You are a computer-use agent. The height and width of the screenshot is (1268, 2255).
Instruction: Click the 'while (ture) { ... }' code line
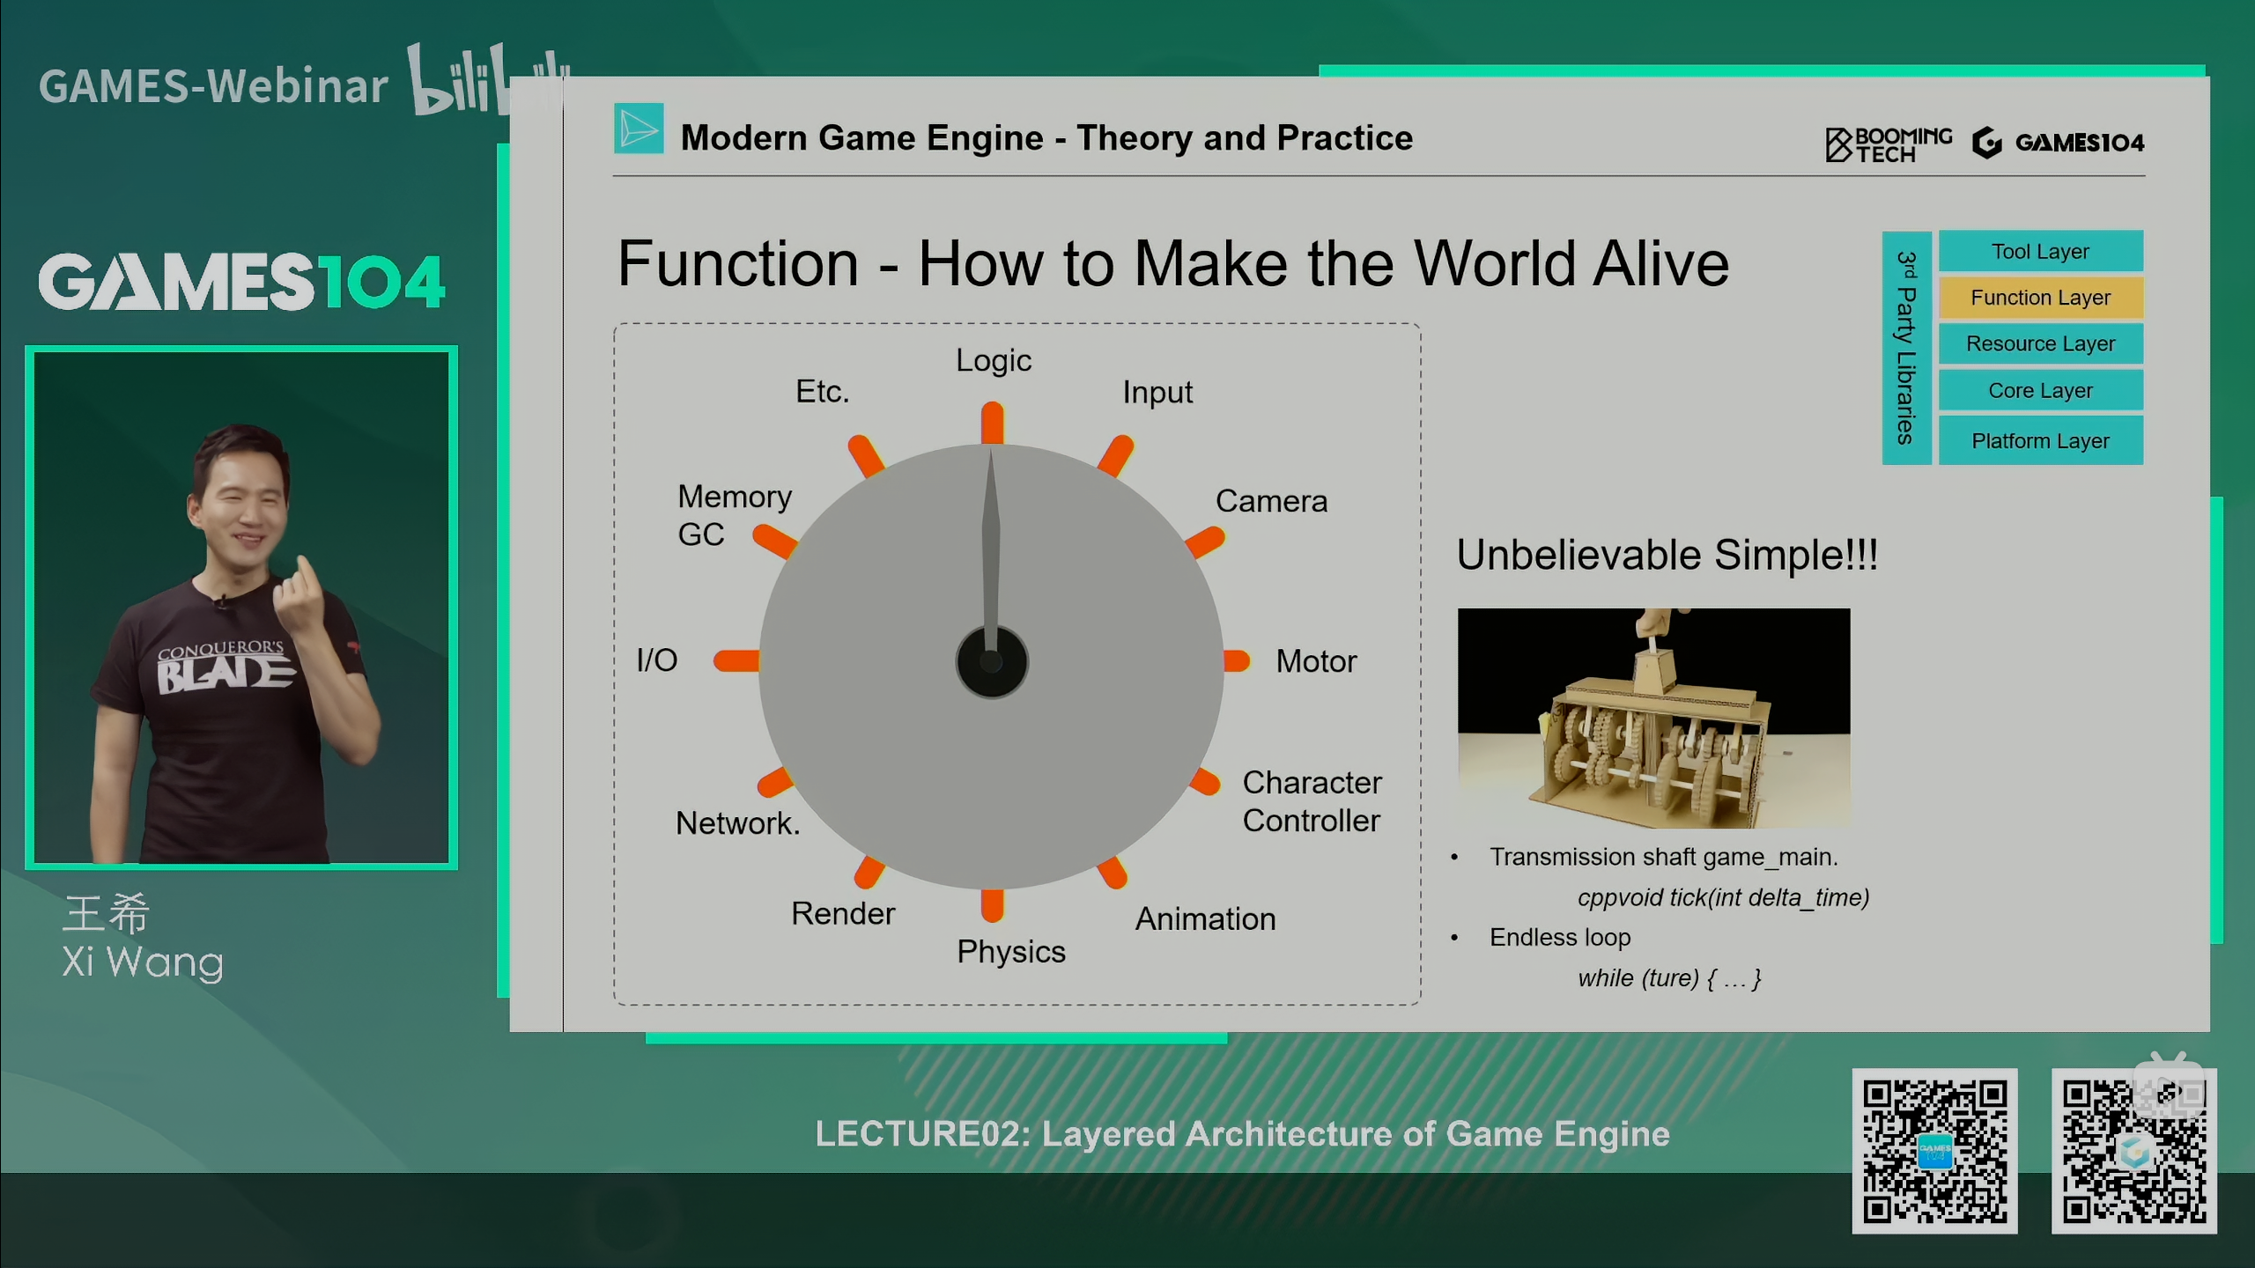(1669, 978)
